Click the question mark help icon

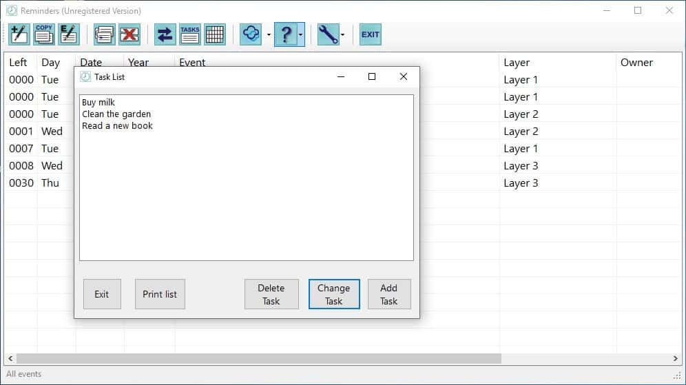click(286, 34)
